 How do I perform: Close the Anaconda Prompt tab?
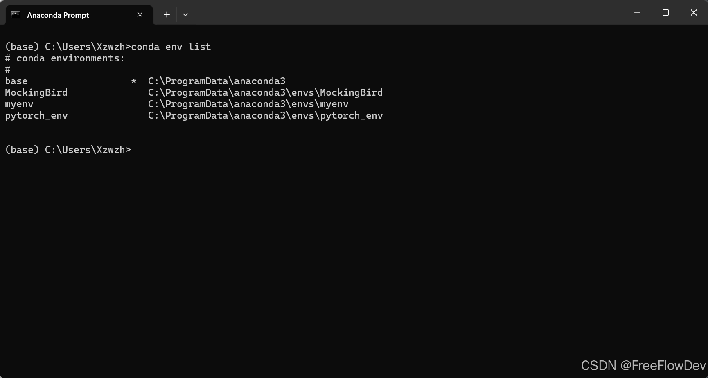point(140,15)
